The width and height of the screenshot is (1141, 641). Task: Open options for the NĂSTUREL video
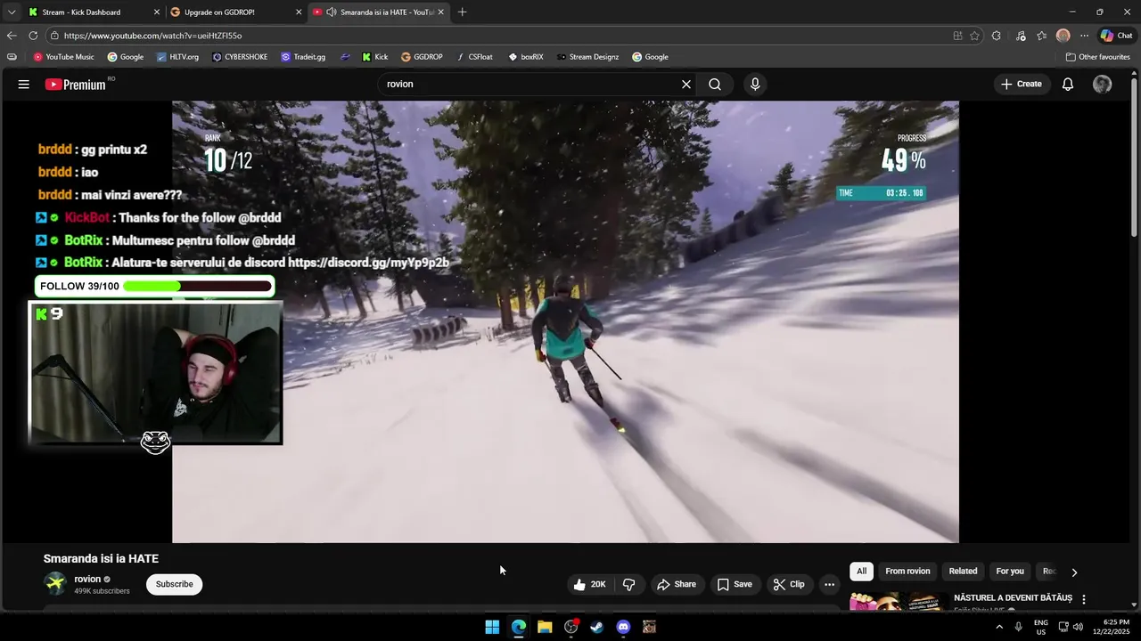click(1084, 599)
